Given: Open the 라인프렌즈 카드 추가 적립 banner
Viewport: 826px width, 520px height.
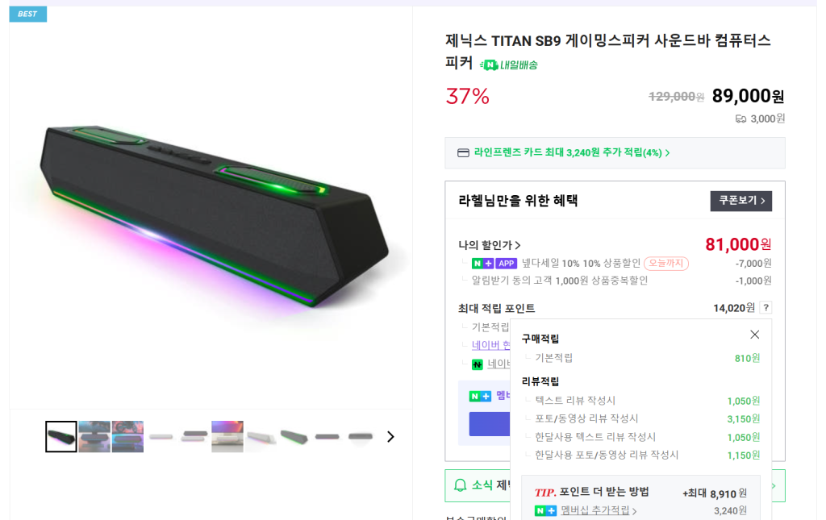Looking at the screenshot, I should point(572,152).
